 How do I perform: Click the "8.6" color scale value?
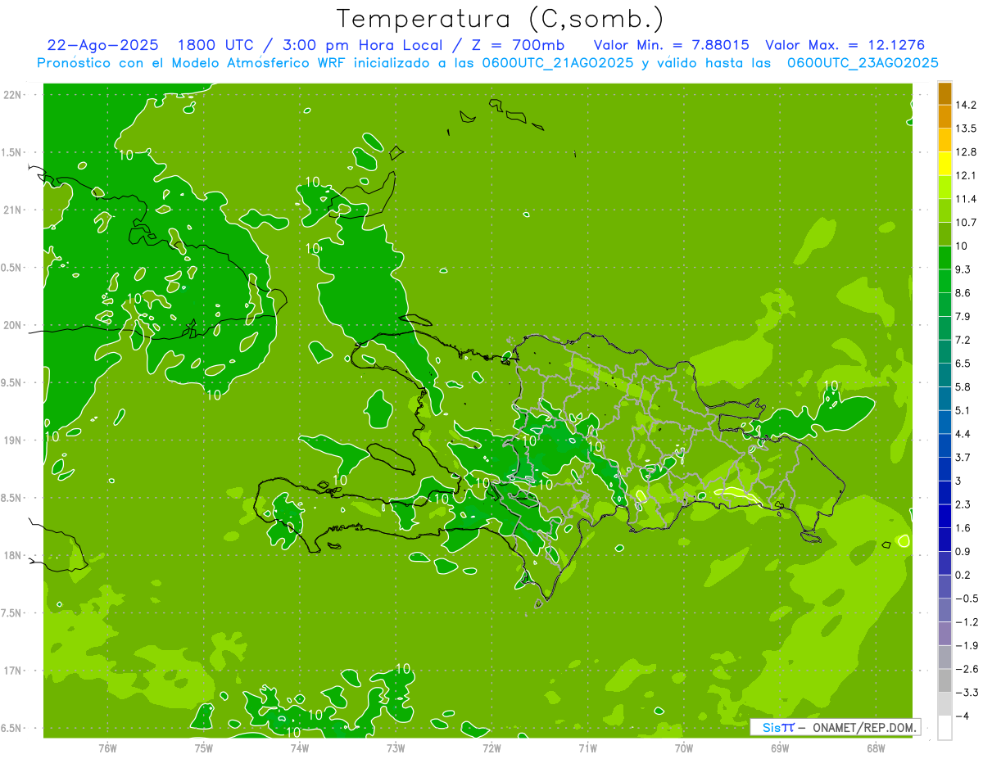pyautogui.click(x=963, y=293)
